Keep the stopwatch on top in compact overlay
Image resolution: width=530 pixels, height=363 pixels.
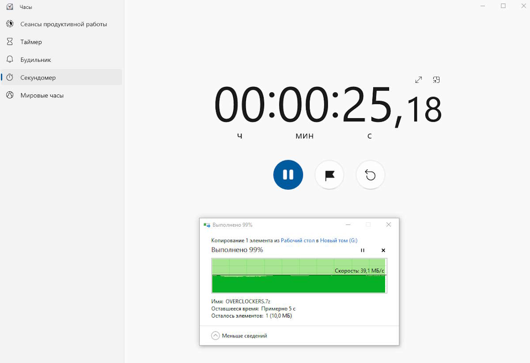tap(436, 80)
